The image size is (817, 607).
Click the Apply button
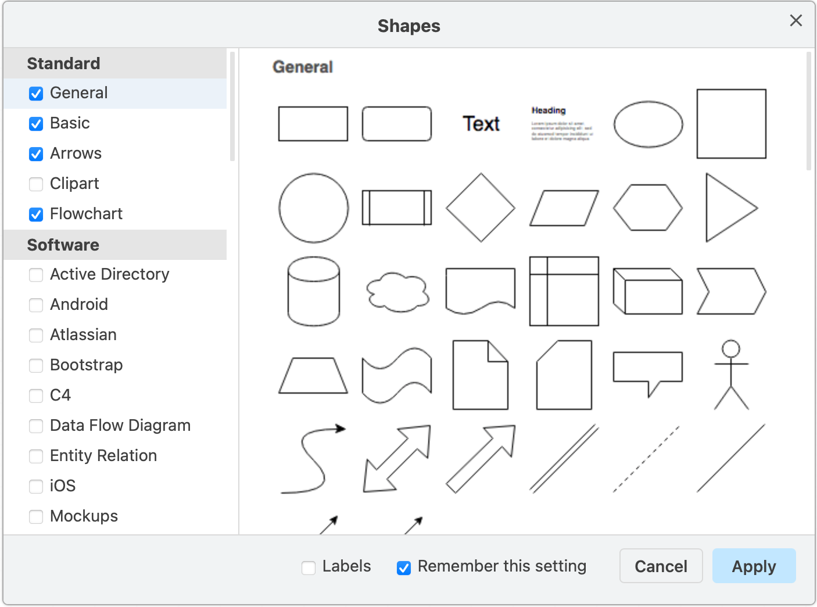point(754,566)
